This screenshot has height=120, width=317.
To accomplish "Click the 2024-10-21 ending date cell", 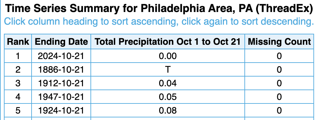I will point(61,56).
